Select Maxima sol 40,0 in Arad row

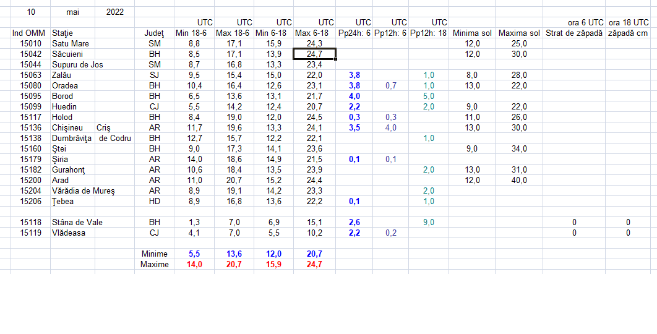click(x=519, y=180)
